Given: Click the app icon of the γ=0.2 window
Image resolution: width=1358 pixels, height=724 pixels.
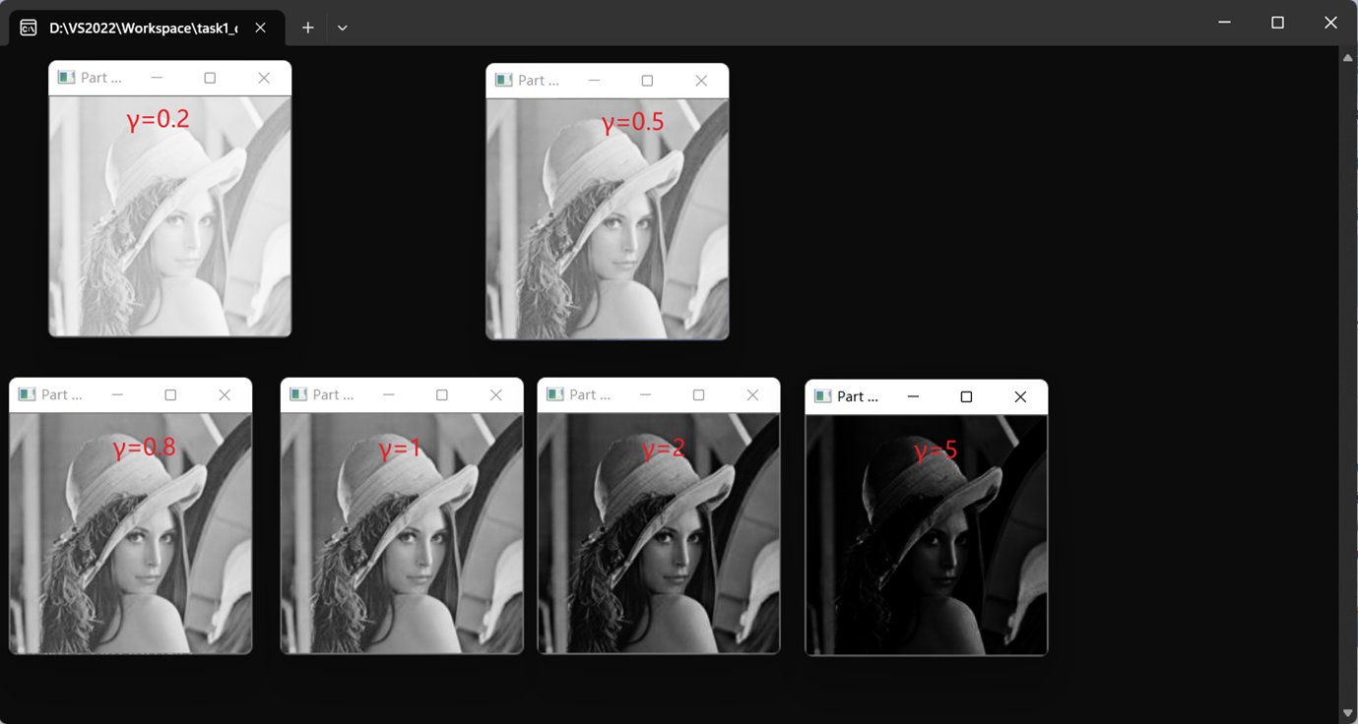Looking at the screenshot, I should [66, 78].
